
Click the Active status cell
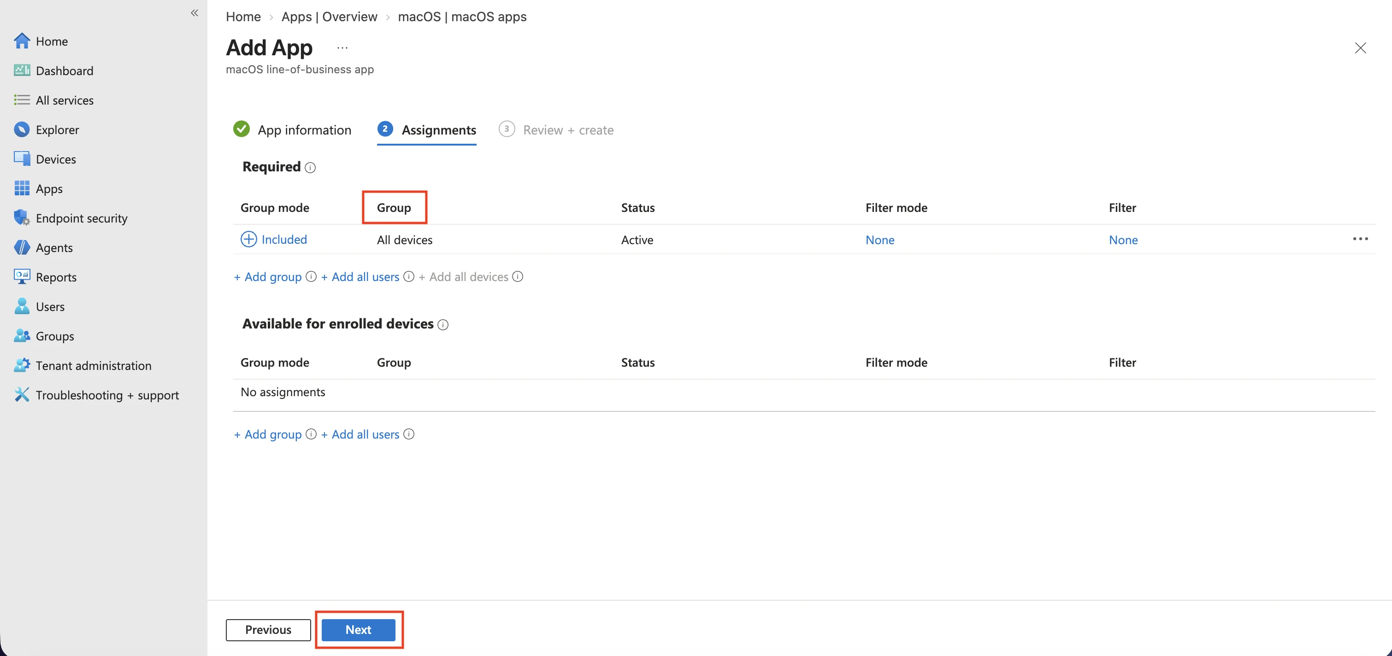pyautogui.click(x=637, y=240)
